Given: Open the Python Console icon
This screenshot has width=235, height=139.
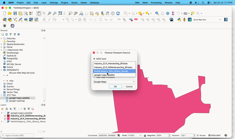Looking at the screenshot, I should point(179,20).
